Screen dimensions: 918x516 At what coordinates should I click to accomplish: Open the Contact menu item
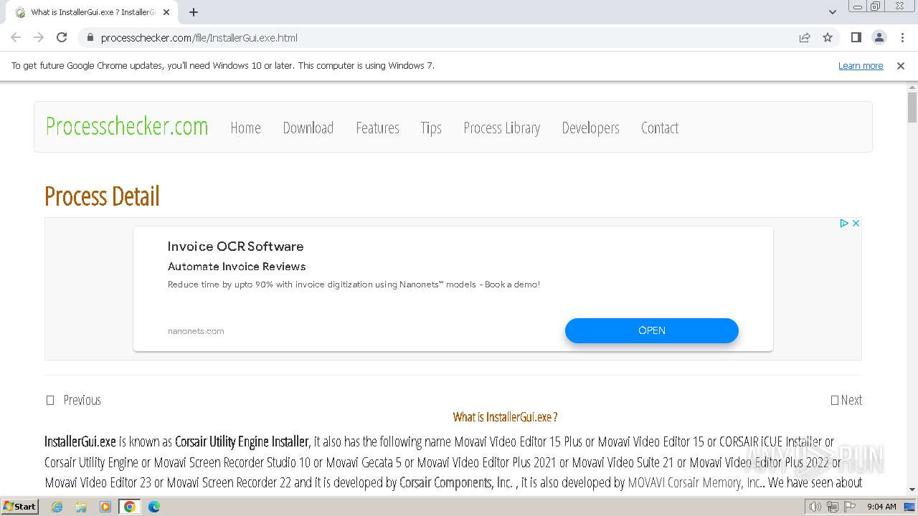point(660,128)
